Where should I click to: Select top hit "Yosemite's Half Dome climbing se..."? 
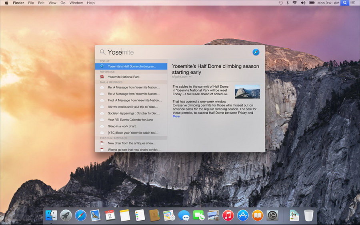[x=131, y=66]
